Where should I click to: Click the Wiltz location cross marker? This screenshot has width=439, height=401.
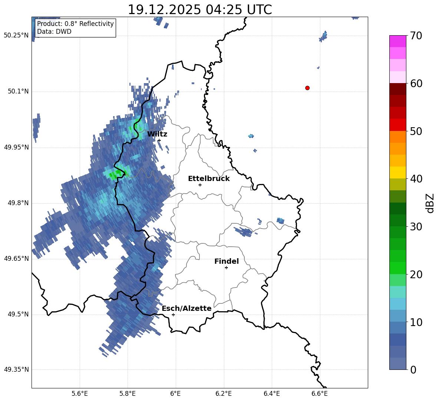coord(159,140)
